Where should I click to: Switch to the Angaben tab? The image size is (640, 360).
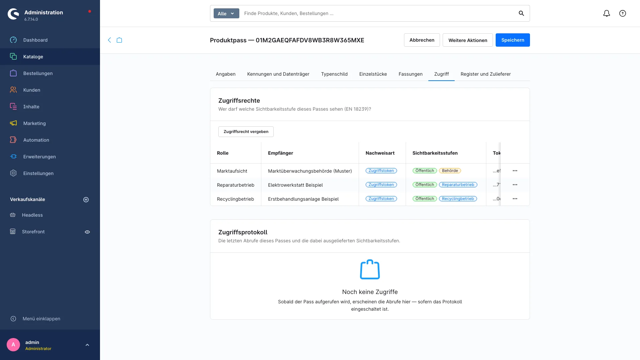[x=226, y=74]
